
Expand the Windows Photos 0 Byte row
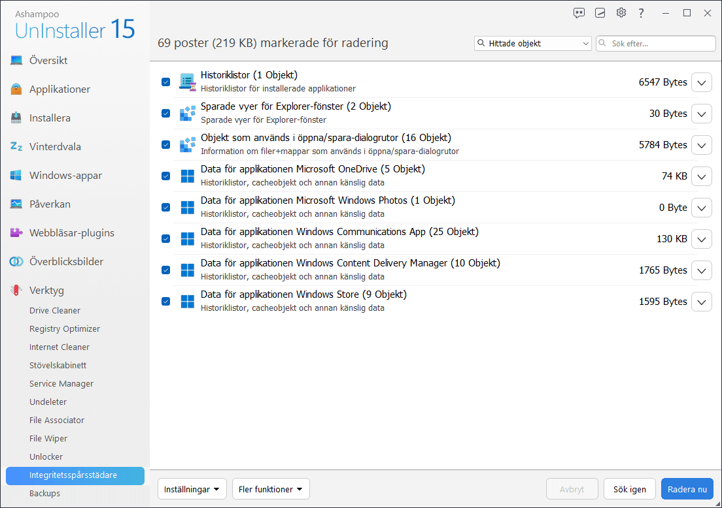(x=702, y=208)
